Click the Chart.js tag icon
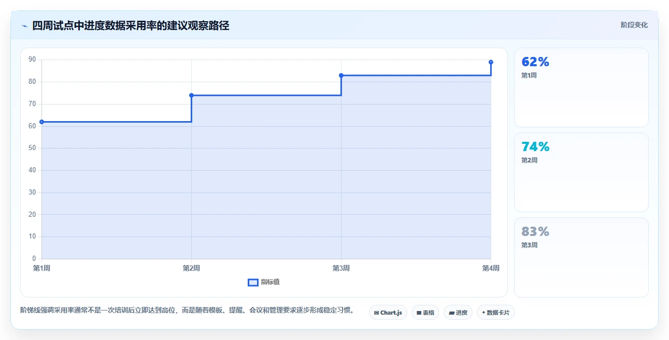Viewport: 669px width, 340px height. [x=376, y=313]
